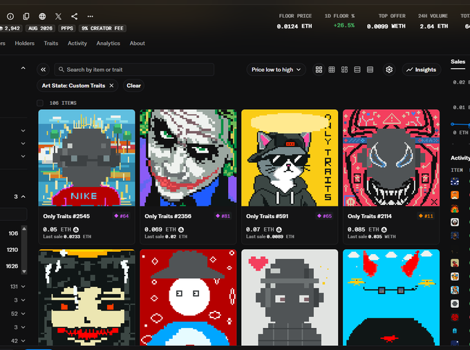Click marketplace icon next to 0.085 ETH
Screen dimensions: 470x350
click(384, 230)
